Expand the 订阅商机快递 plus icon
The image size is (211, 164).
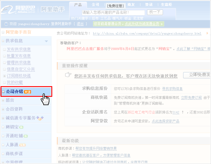(4, 76)
